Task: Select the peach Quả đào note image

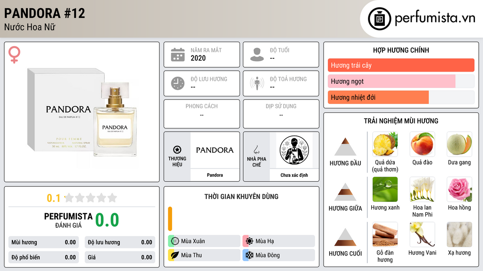Action: pos(422,144)
